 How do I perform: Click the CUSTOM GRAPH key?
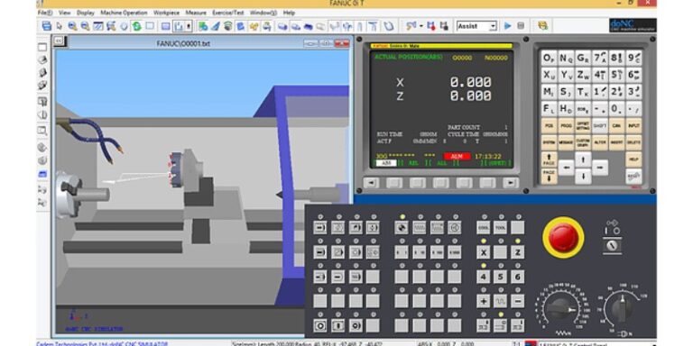583,142
